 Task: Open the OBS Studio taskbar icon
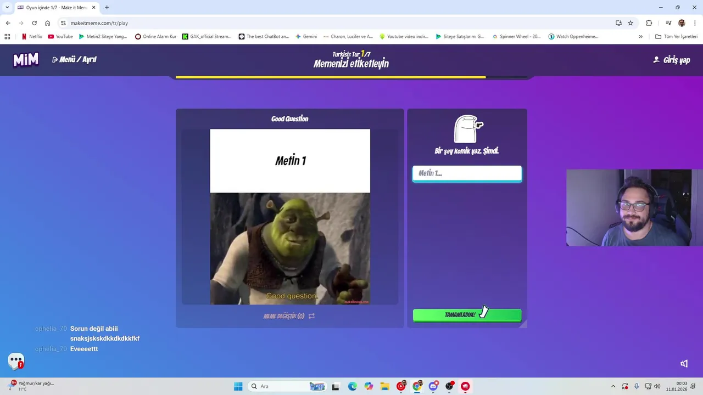pyautogui.click(x=449, y=386)
